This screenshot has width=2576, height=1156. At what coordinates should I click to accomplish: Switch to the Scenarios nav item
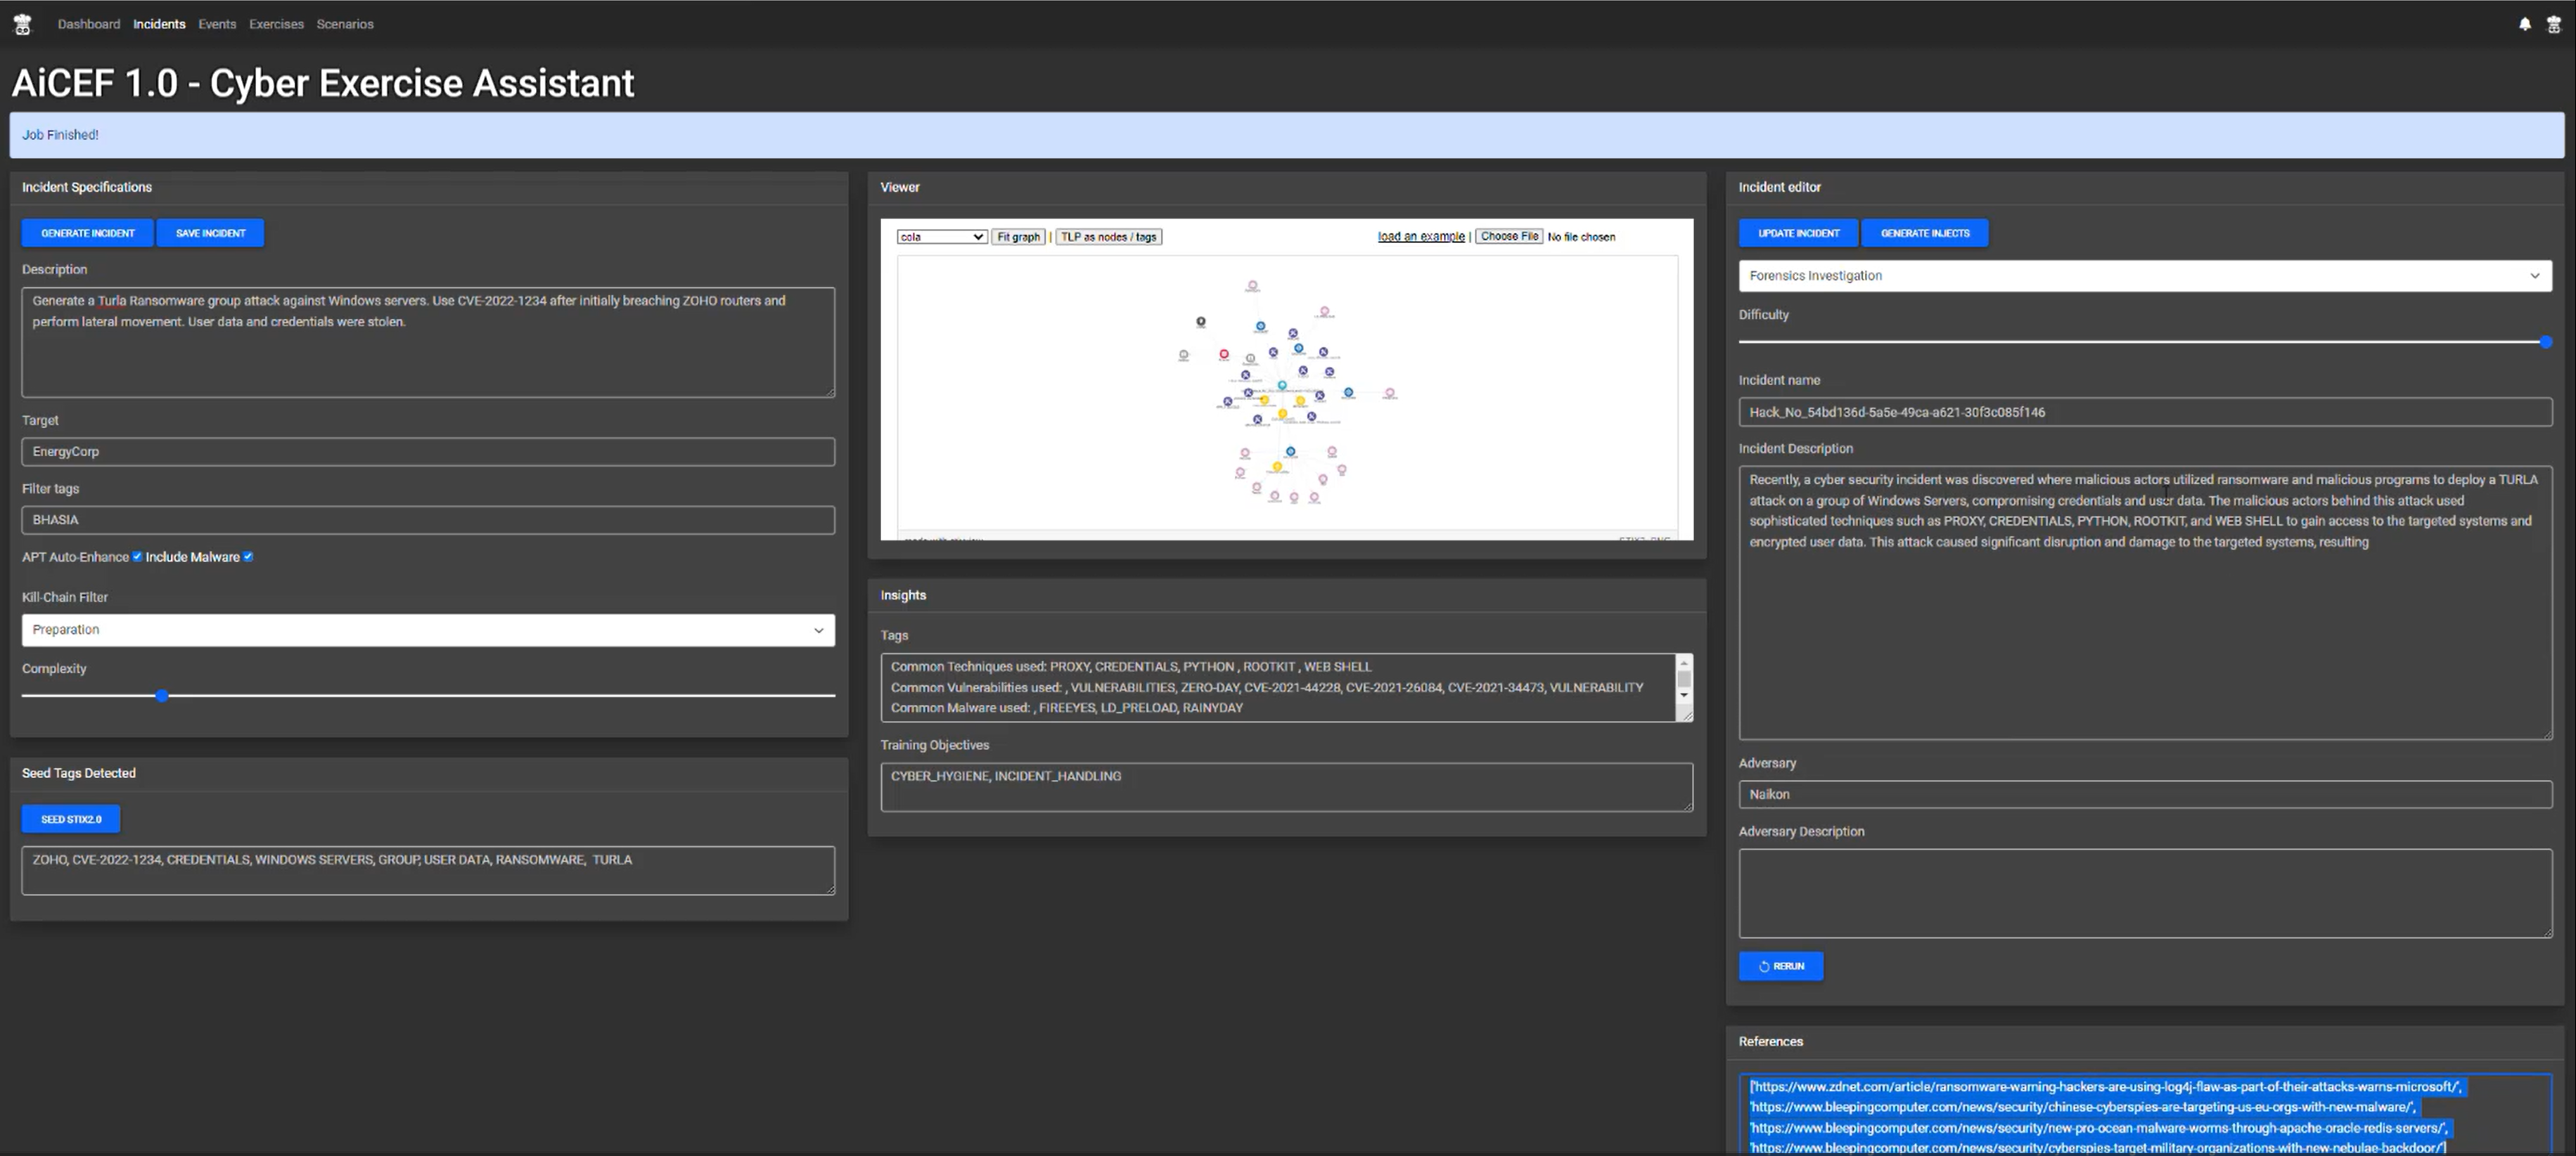pos(344,24)
